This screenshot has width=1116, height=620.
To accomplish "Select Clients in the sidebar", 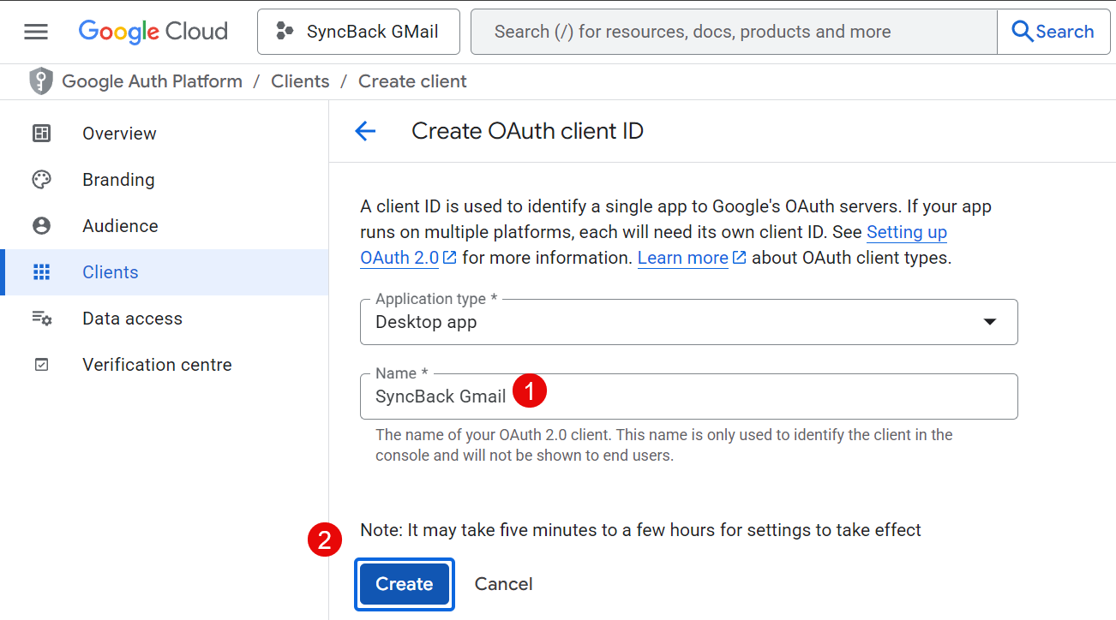I will [110, 272].
